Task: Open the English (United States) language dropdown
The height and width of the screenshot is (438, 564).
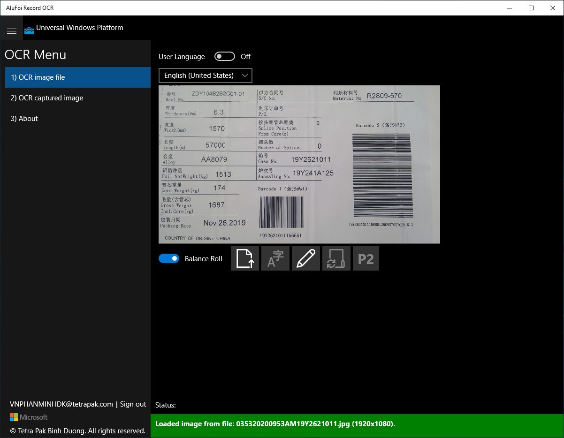Action: [206, 76]
